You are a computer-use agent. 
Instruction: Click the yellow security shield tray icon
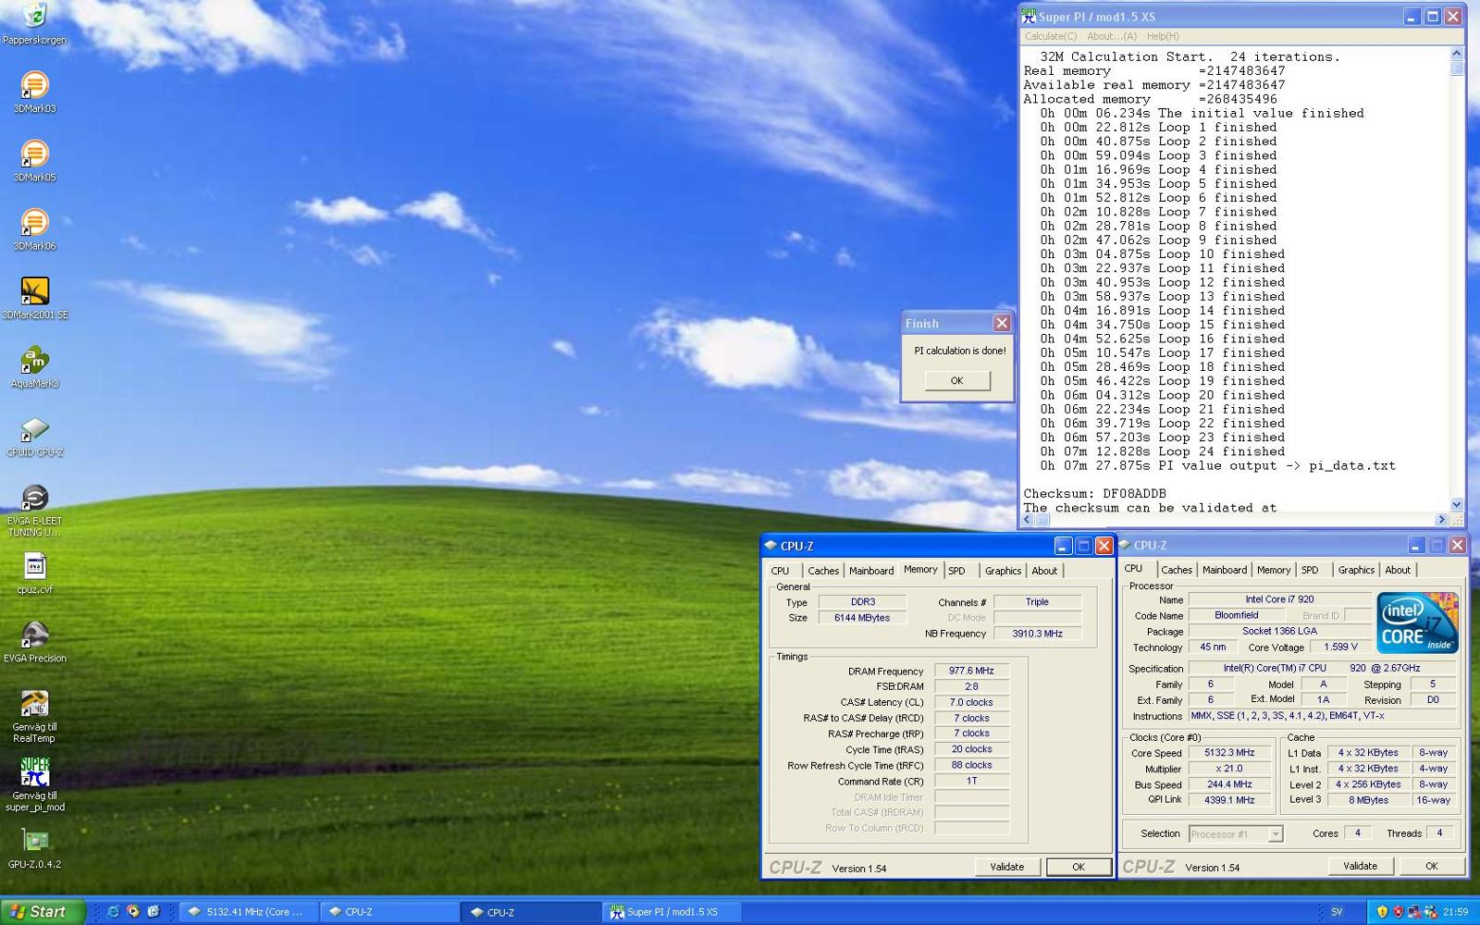coord(1382,912)
